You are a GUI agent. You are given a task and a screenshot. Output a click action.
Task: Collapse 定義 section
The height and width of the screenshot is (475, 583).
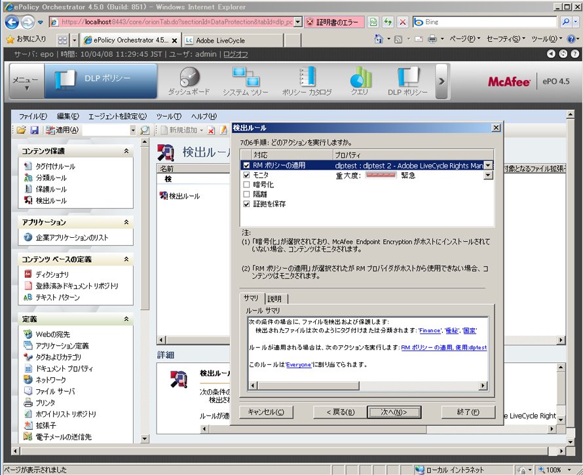(126, 319)
